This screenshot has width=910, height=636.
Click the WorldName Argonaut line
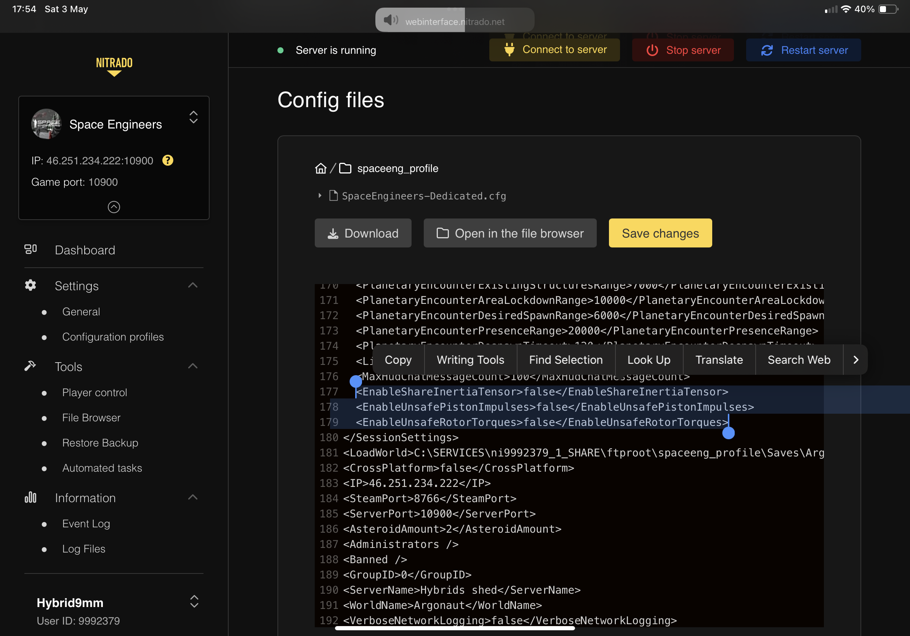[442, 605]
